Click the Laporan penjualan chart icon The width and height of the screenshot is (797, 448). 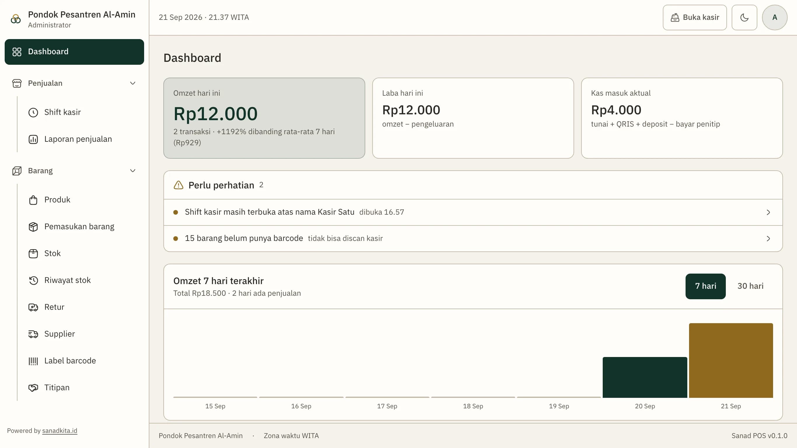tap(33, 139)
